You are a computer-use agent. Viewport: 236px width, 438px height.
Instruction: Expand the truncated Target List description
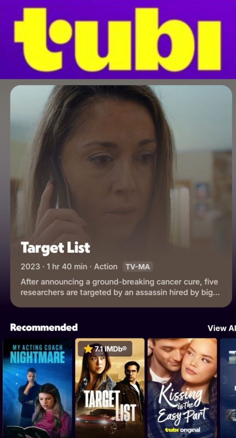pyautogui.click(x=119, y=287)
